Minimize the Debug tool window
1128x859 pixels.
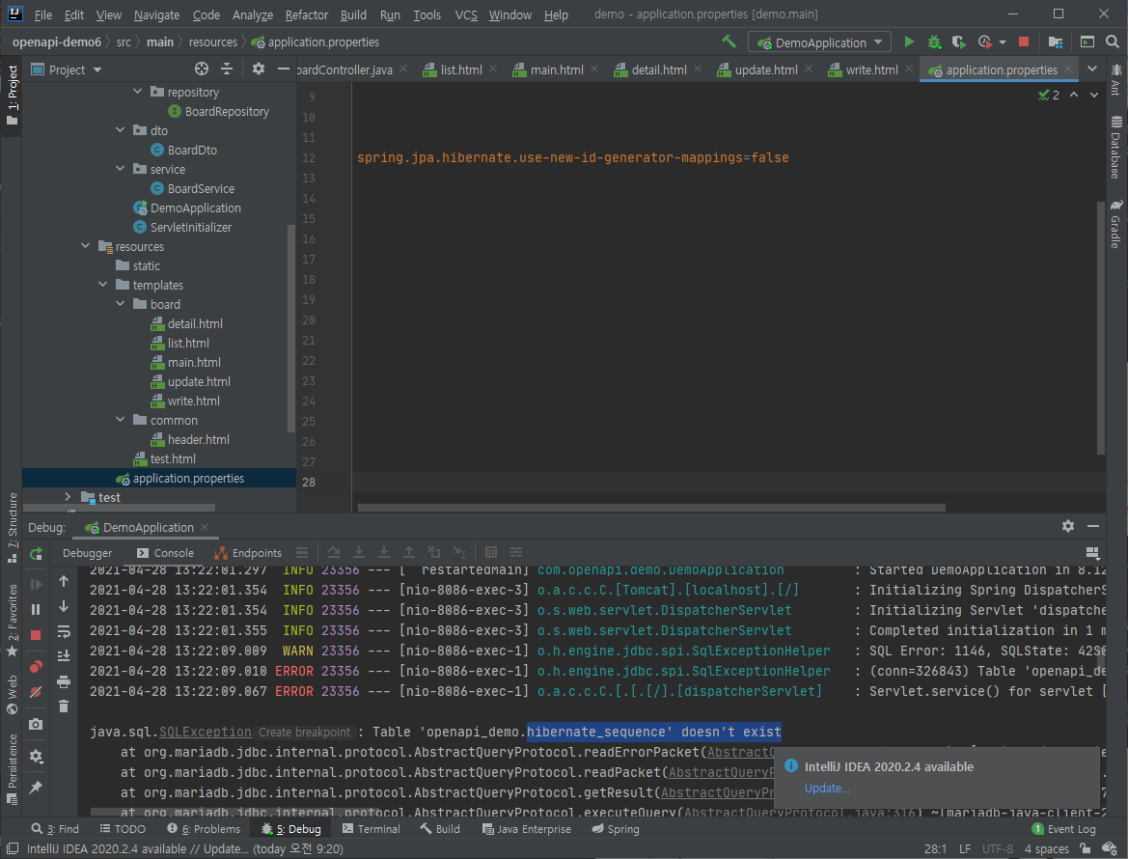[1093, 527]
